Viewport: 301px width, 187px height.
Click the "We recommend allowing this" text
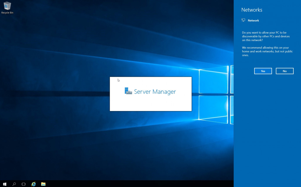point(267,51)
